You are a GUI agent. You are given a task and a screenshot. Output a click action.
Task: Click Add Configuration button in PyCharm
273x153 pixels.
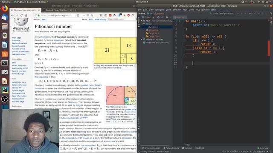pos(224,13)
